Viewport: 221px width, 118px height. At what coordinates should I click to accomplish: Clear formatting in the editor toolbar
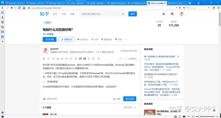(99, 59)
